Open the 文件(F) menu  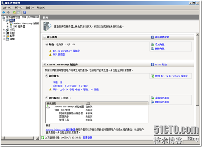click(7, 8)
